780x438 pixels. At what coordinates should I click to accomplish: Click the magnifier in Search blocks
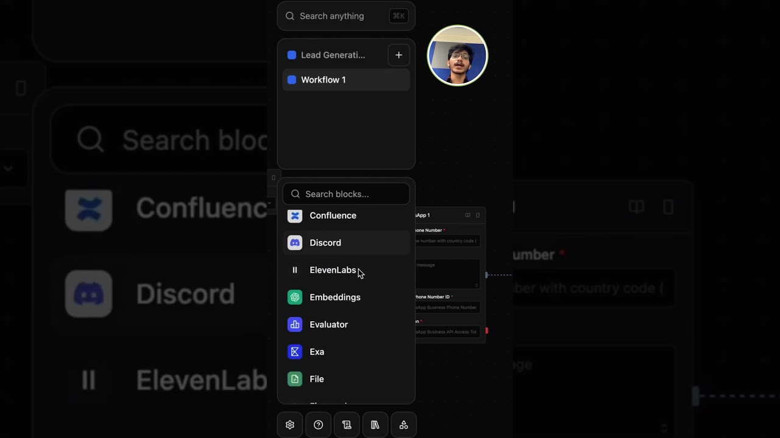point(296,194)
